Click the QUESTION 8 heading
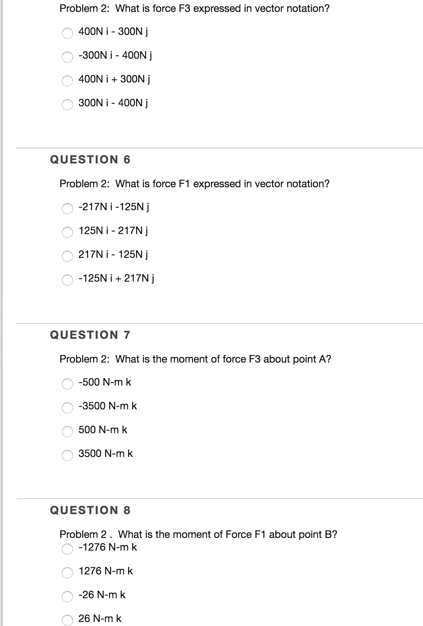The width and height of the screenshot is (423, 626). pos(90,510)
